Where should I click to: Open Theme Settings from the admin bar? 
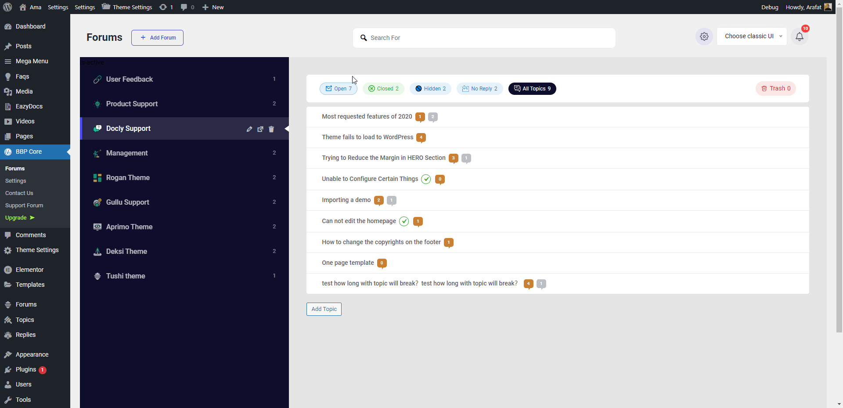pyautogui.click(x=126, y=7)
